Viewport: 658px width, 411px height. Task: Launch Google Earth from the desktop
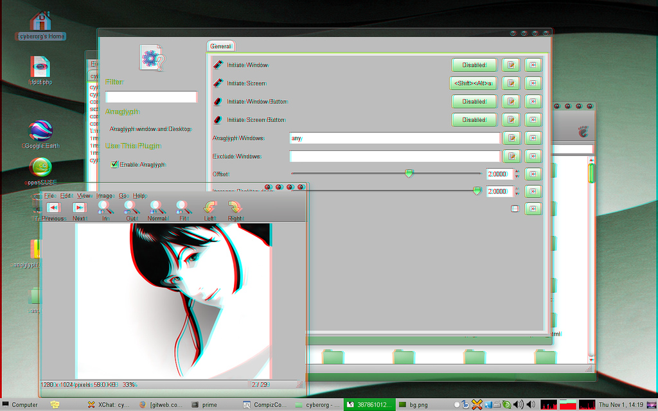click(40, 134)
